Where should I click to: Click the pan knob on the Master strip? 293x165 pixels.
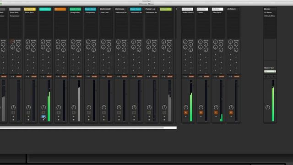point(267,107)
